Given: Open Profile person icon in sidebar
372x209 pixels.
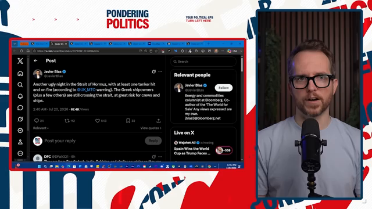Looking at the screenshot, I should coord(20,142).
